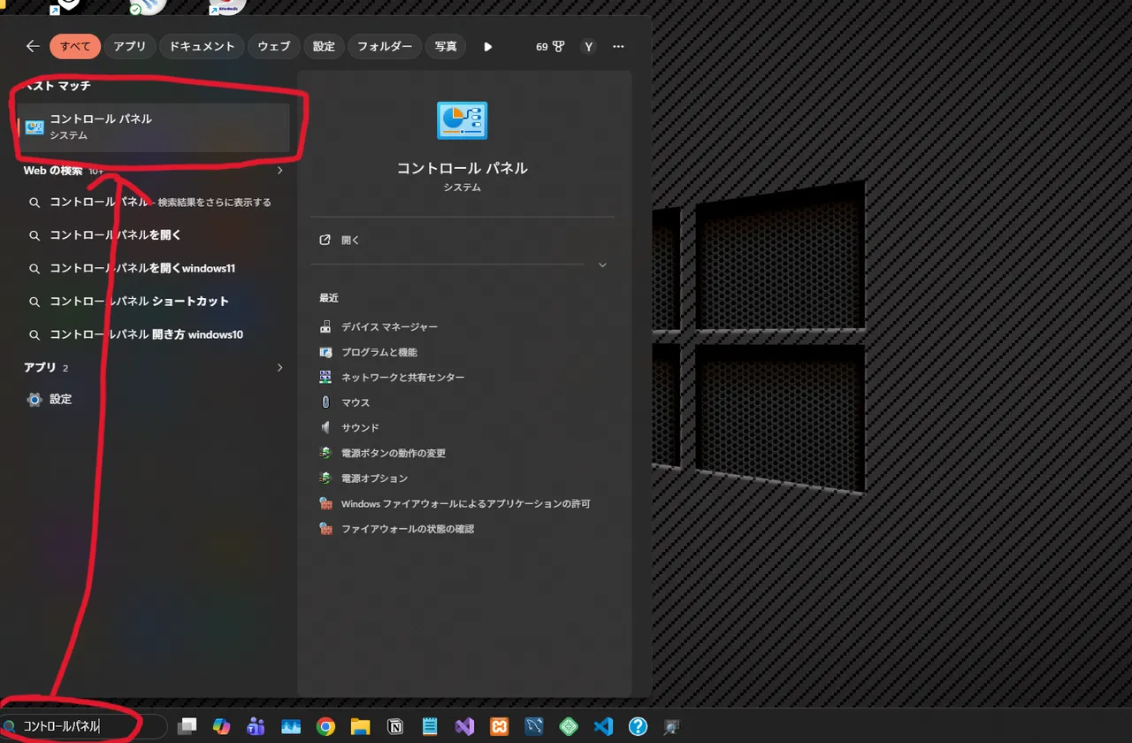Viewport: 1132px width, 743px height.
Task: Switch to the ウェブ filter tab
Action: tap(274, 46)
